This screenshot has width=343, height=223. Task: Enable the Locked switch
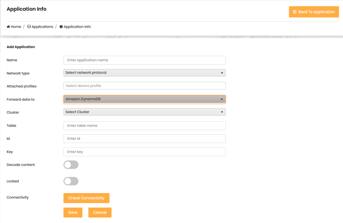pos(71,181)
